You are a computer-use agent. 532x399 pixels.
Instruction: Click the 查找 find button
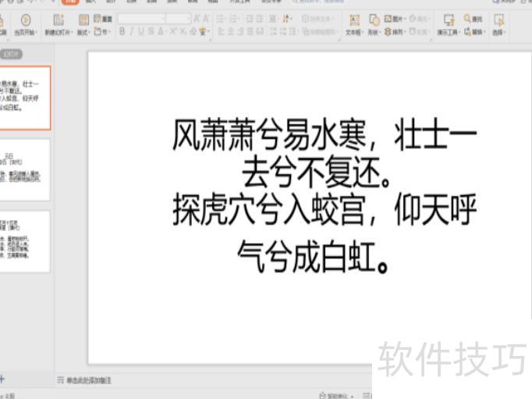[473, 19]
